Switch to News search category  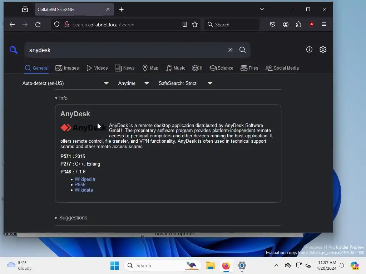pyautogui.click(x=125, y=68)
